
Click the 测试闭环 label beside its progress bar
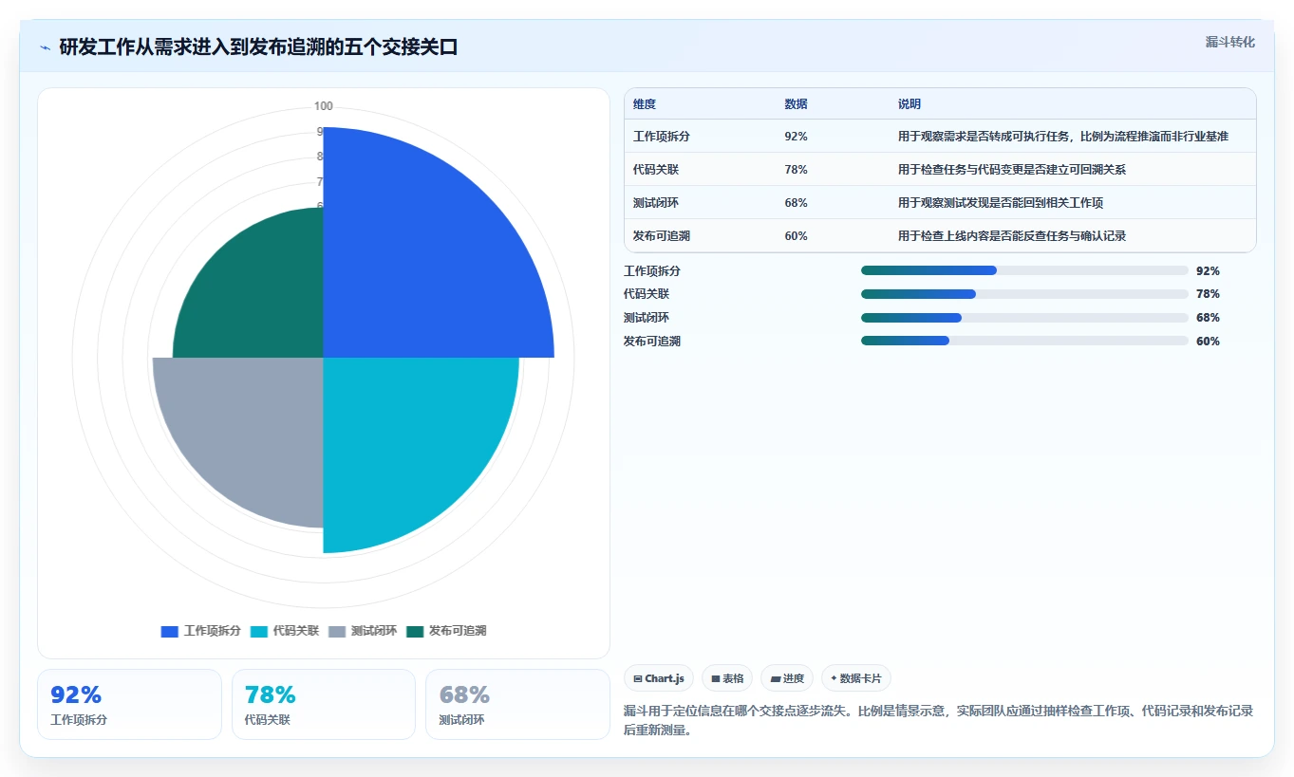pos(647,318)
